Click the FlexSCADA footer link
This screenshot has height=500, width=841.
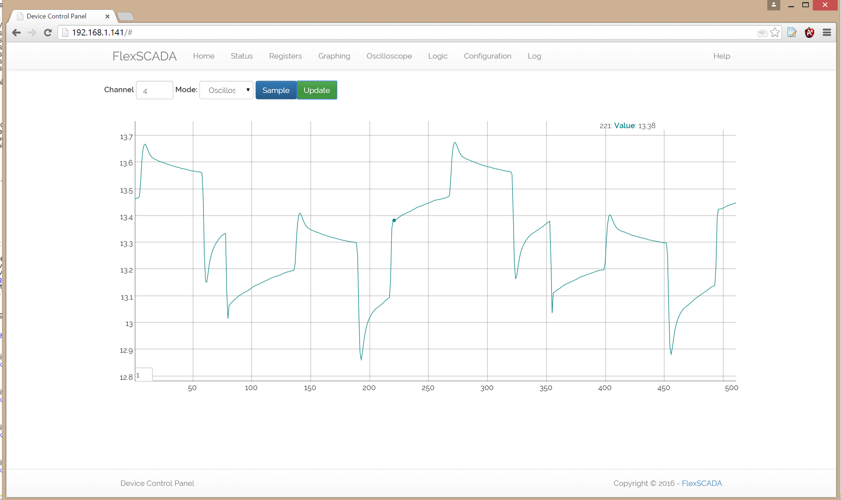(x=702, y=483)
